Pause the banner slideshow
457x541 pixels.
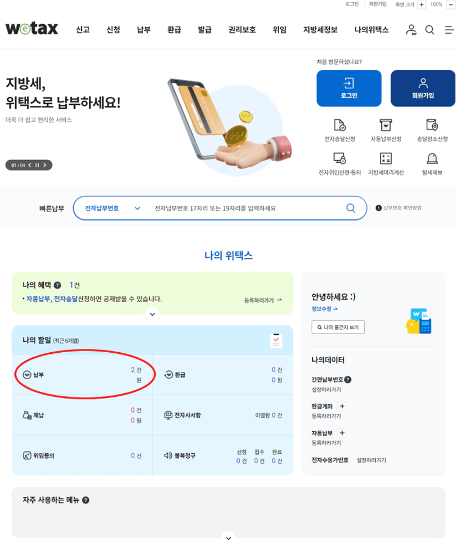37,165
